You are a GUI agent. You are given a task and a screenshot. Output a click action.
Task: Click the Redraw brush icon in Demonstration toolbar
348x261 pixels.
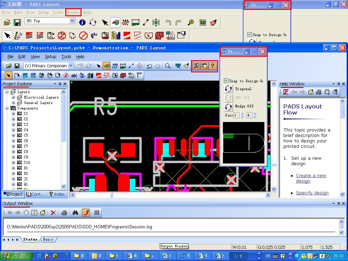tap(186, 66)
